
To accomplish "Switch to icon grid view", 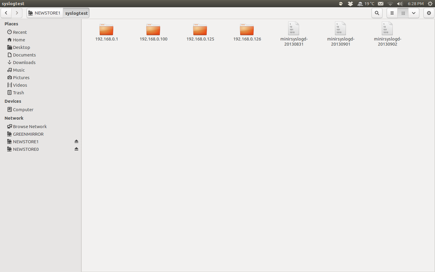I will (403, 13).
